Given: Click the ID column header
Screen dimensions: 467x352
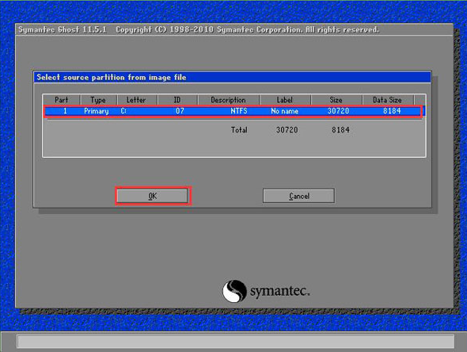Looking at the screenshot, I should (x=177, y=100).
